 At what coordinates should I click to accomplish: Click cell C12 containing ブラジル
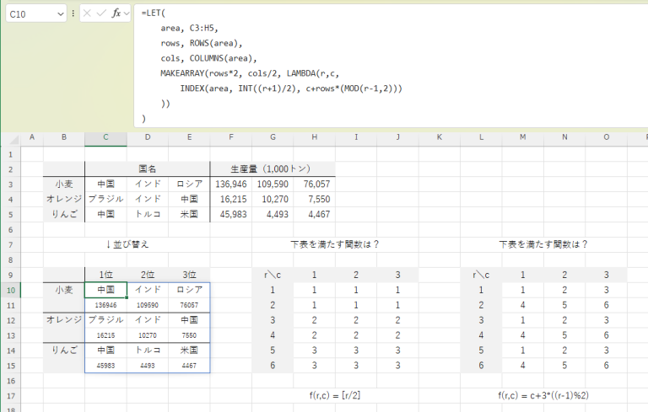pos(105,320)
